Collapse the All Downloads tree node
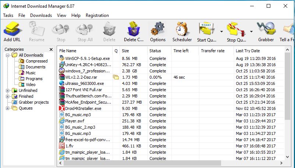The image size is (295, 168). (8, 55)
